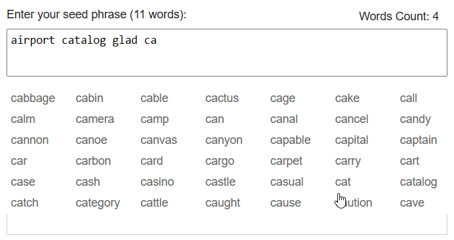This screenshot has height=240, width=454.
Task: Choose the word 'castle'
Action: pos(220,182)
